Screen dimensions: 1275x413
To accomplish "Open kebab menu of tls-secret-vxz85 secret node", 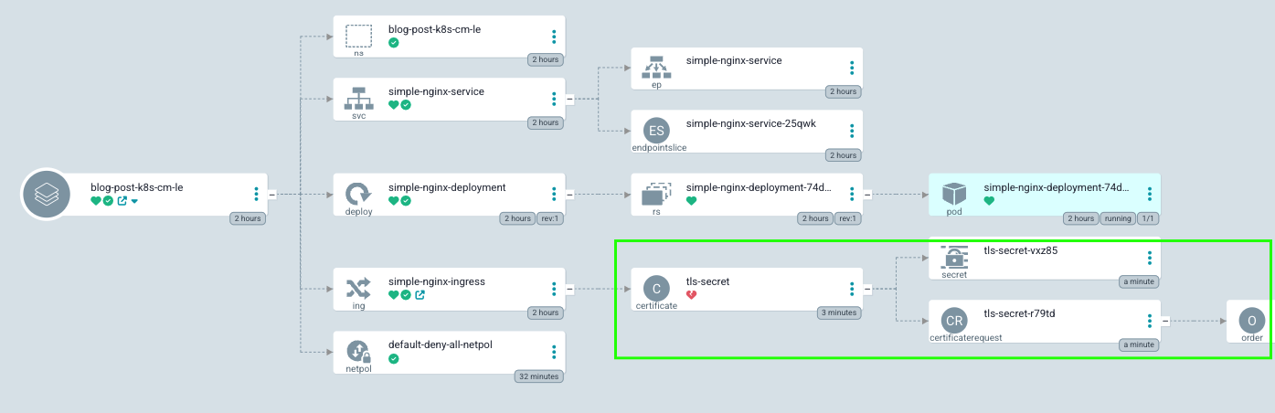I will click(1149, 258).
